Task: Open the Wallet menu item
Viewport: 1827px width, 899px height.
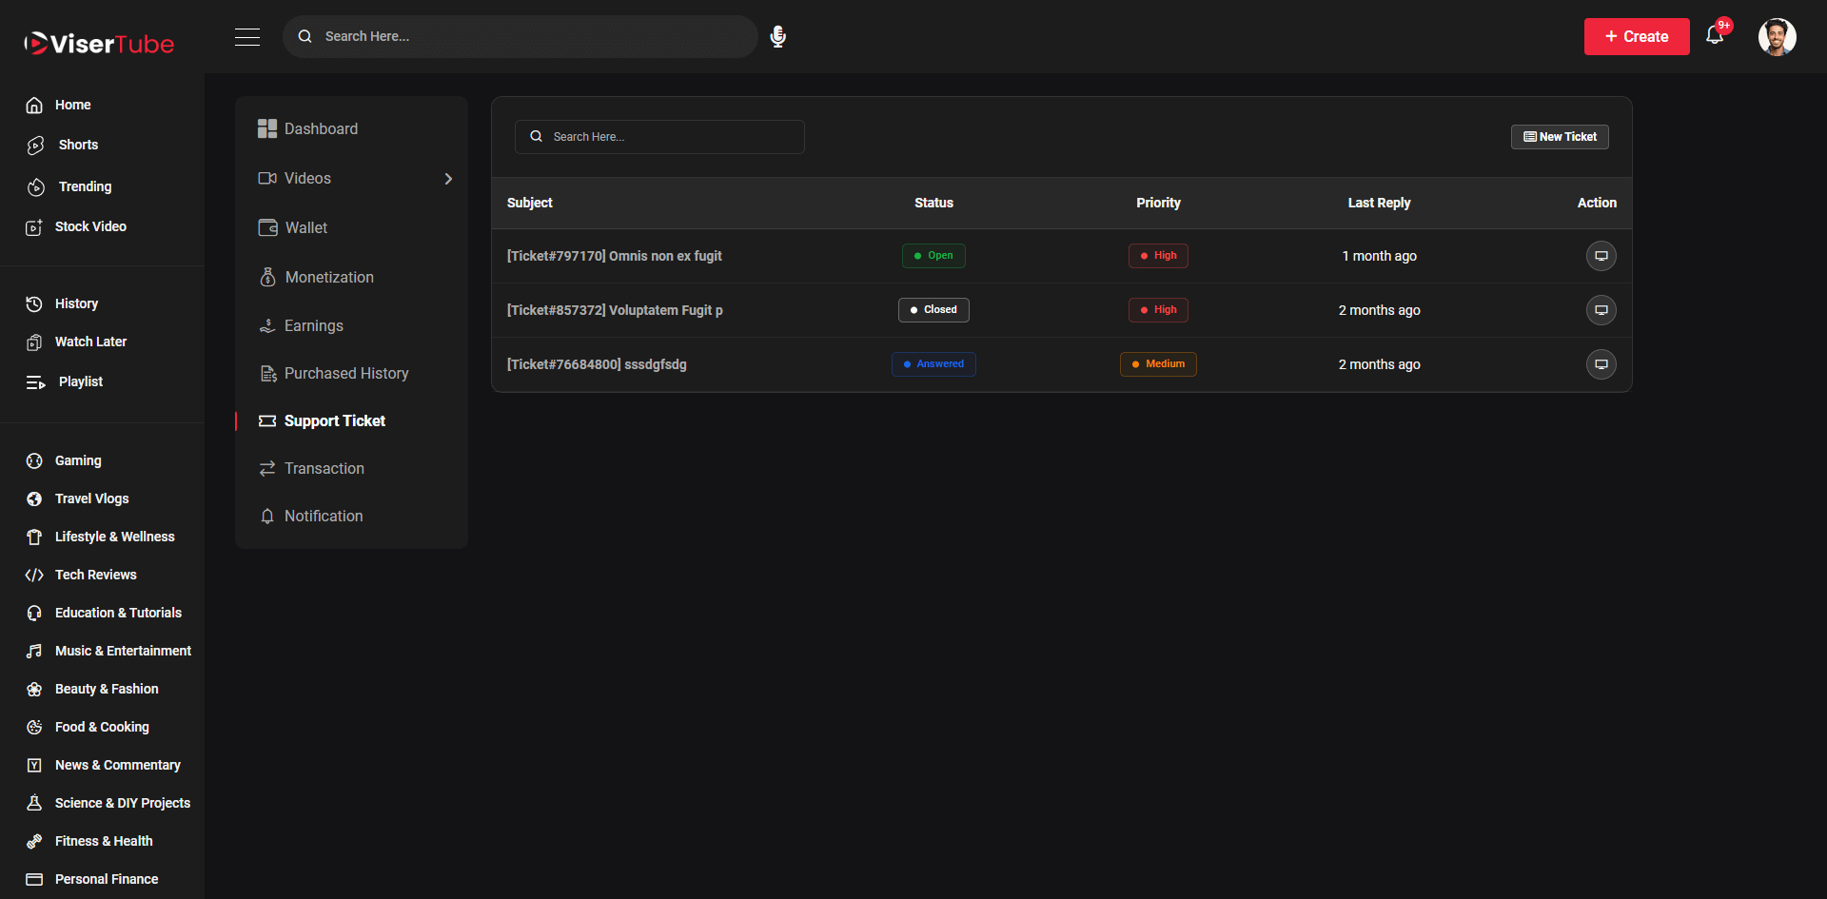Action: [x=305, y=228]
